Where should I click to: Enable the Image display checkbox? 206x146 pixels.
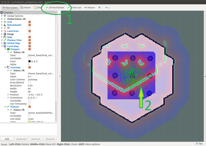tap(29, 34)
